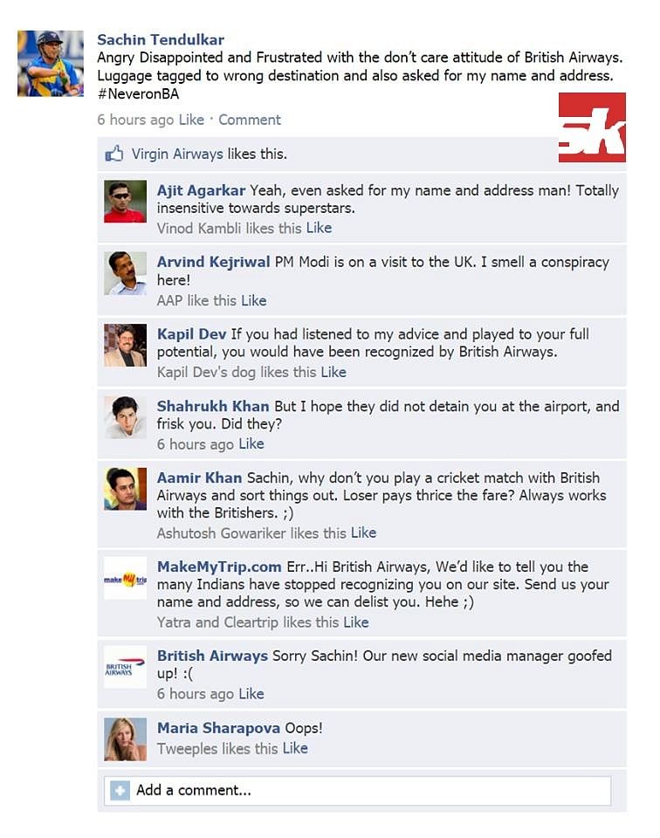Open Shahrukh Khan's profile name
This screenshot has width=660, height=838.
pos(213,406)
